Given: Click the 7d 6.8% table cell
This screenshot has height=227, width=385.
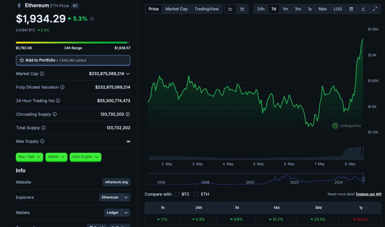Looking at the screenshot, I should (237, 219).
